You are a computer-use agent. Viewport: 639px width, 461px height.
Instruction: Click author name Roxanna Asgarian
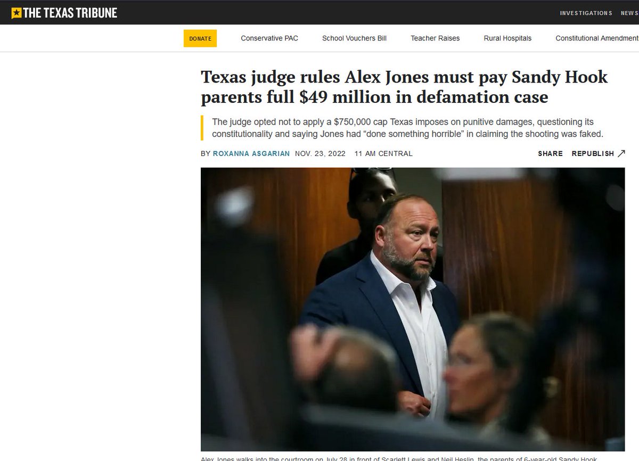(x=251, y=153)
